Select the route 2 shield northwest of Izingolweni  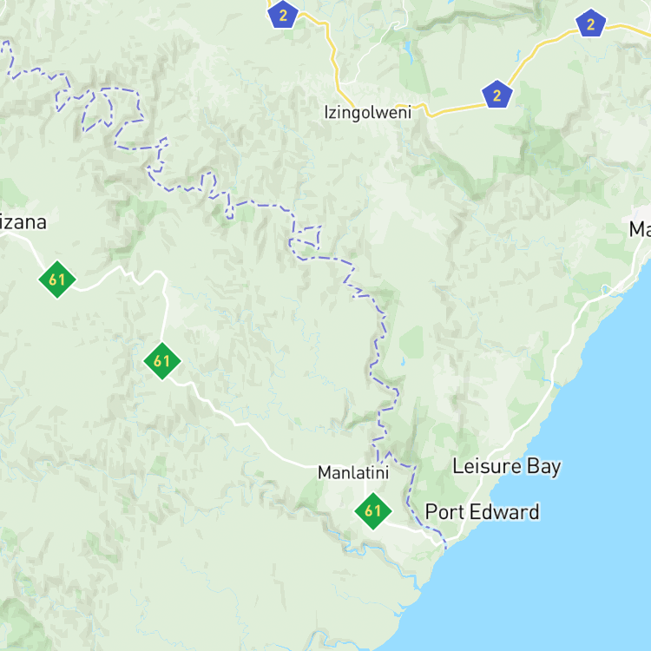[283, 14]
